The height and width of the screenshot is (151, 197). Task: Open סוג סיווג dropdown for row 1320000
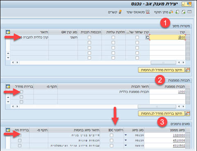coord(126,135)
